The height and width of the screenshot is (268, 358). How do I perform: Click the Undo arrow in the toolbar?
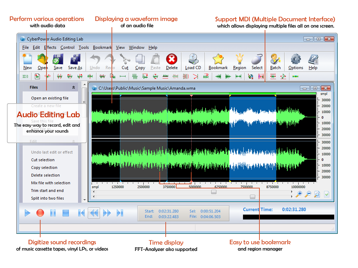(x=95, y=59)
